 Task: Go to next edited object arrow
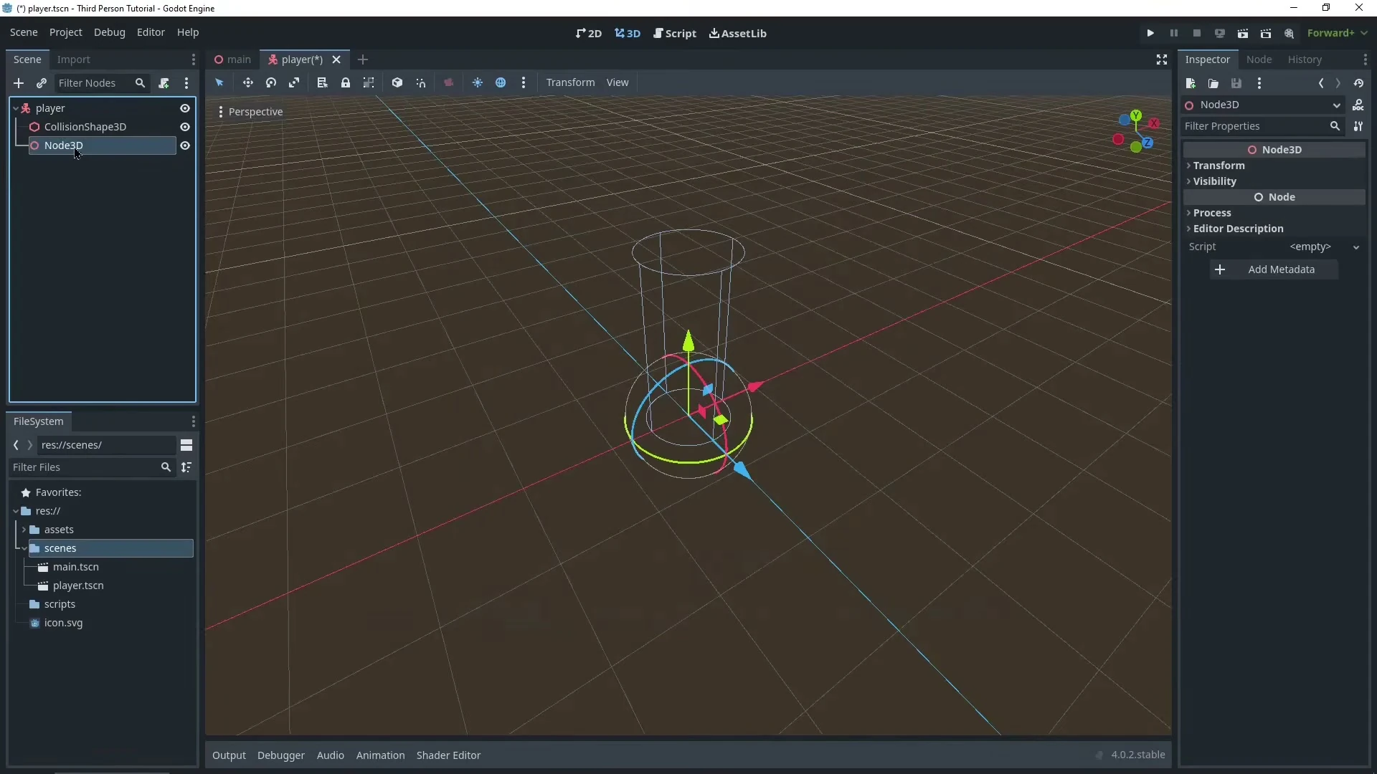coord(1338,83)
